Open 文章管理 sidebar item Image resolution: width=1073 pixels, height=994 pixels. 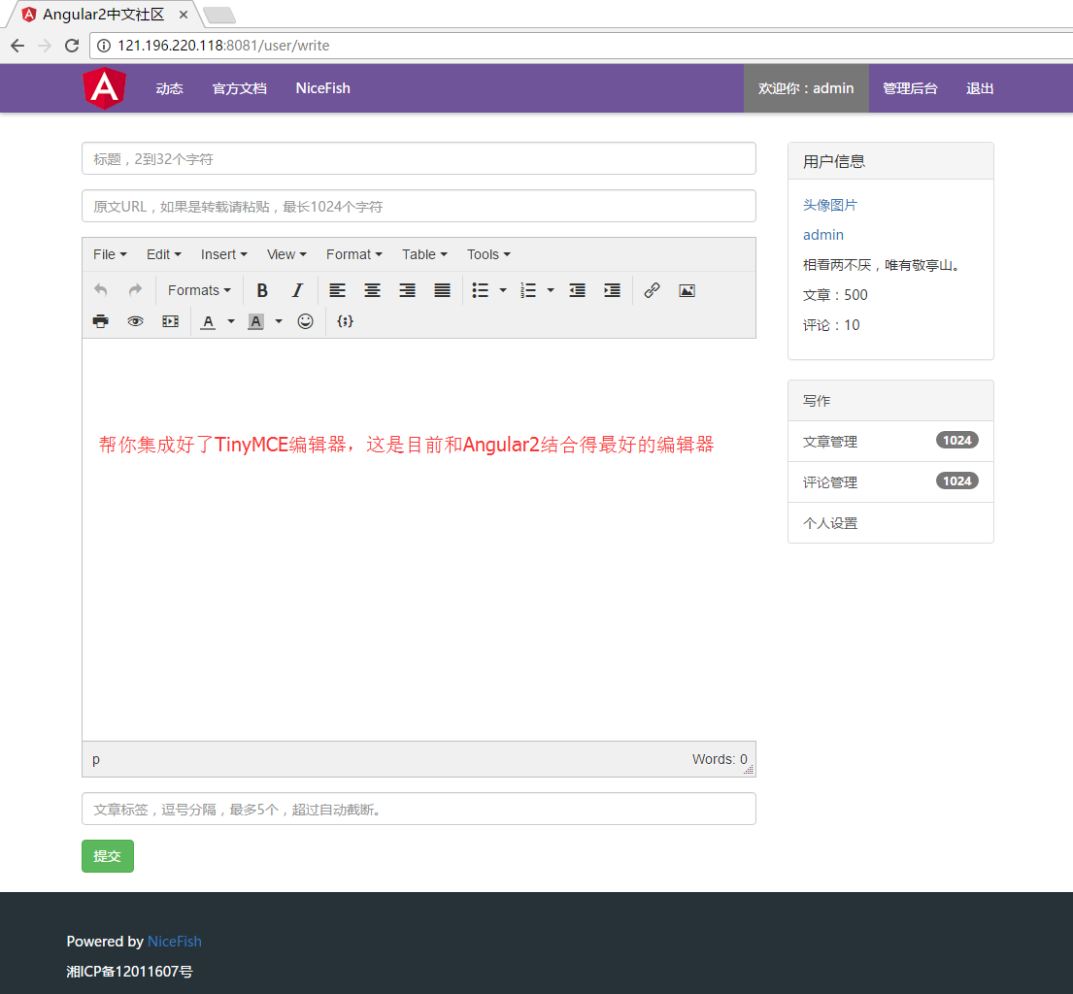point(890,442)
